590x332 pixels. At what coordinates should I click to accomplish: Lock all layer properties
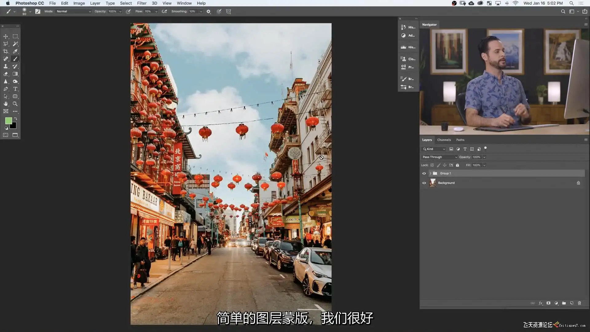457,165
